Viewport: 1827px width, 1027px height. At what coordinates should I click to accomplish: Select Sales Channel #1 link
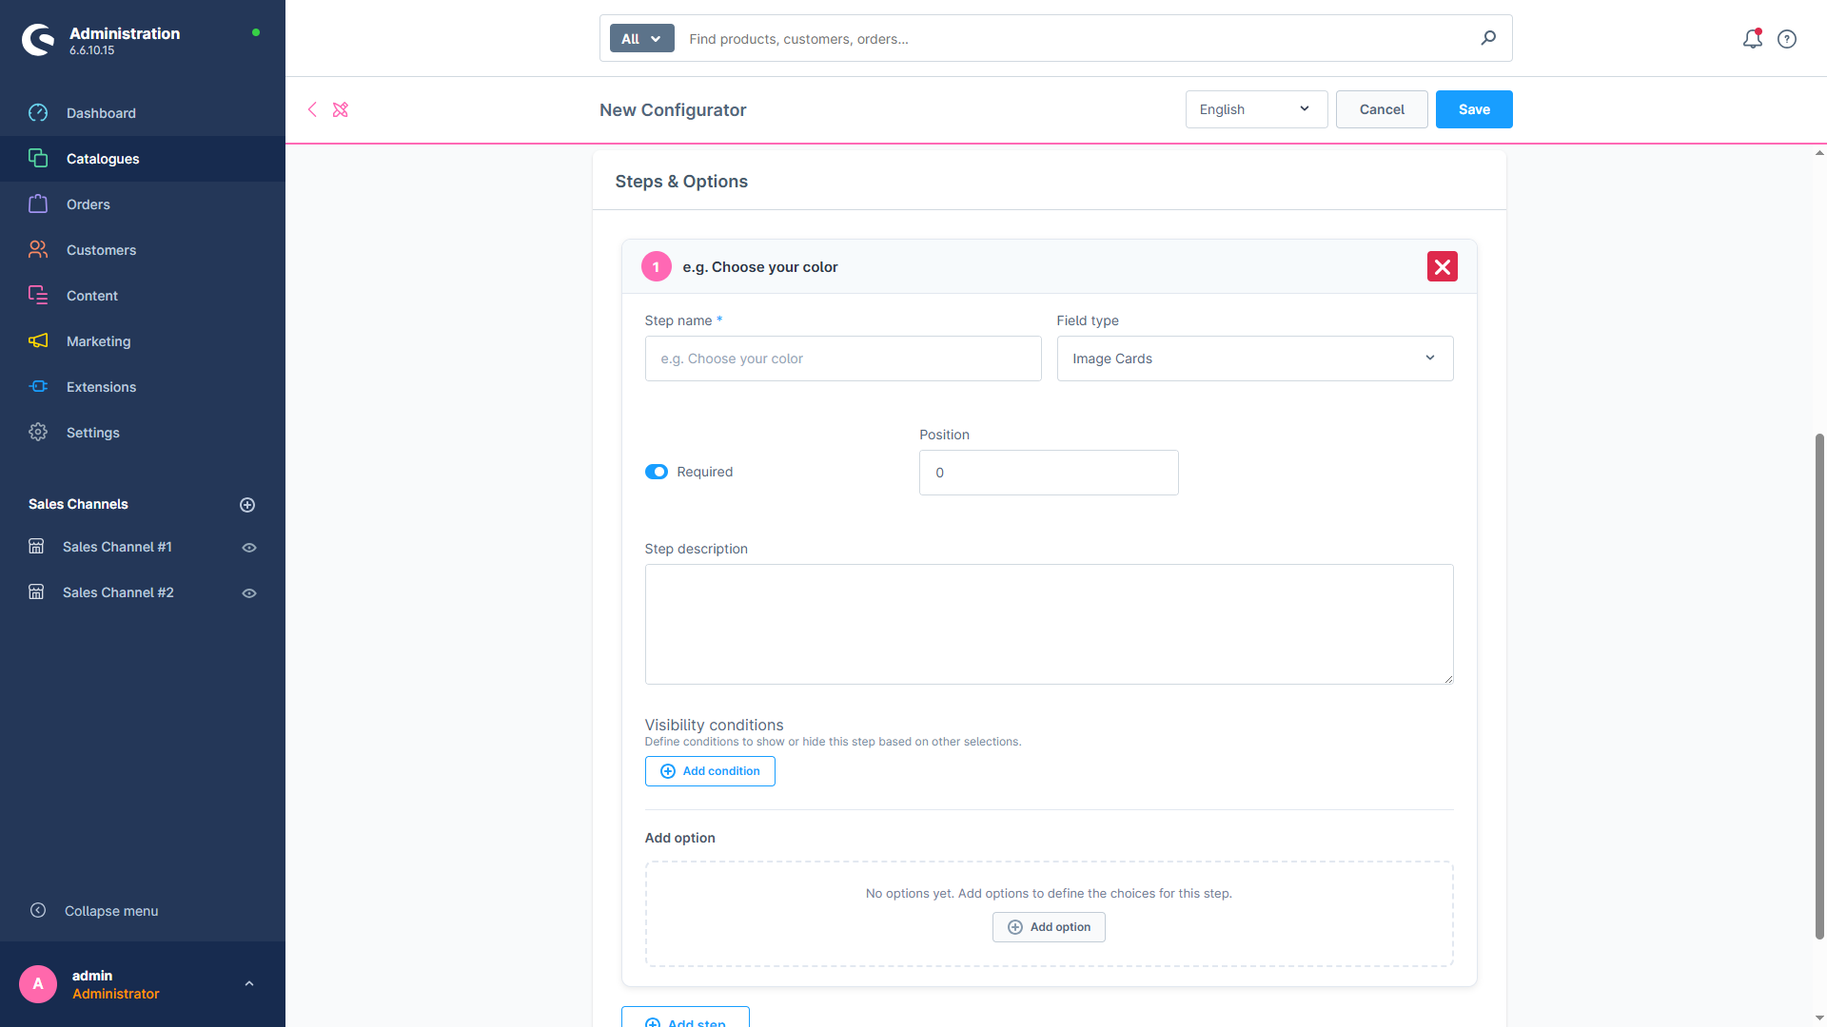pos(117,547)
